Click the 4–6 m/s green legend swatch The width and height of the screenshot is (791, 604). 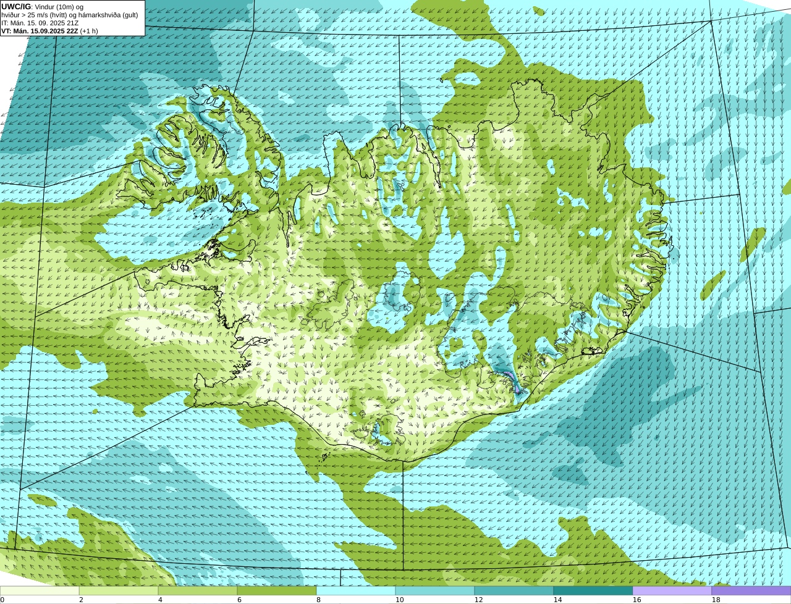(198, 590)
